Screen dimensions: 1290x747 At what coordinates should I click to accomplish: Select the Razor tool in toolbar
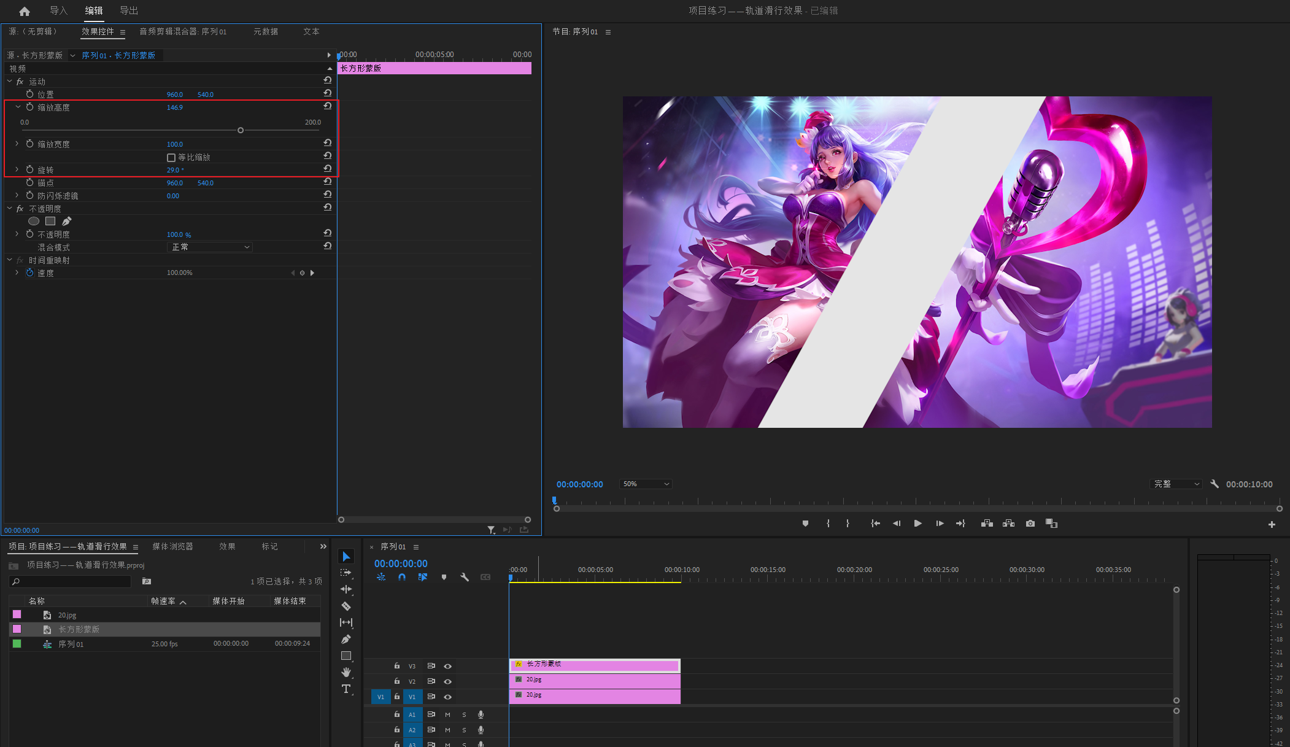click(x=346, y=606)
